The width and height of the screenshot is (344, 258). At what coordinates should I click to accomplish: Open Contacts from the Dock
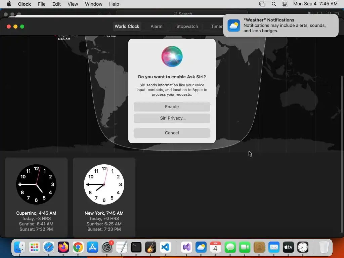259,247
